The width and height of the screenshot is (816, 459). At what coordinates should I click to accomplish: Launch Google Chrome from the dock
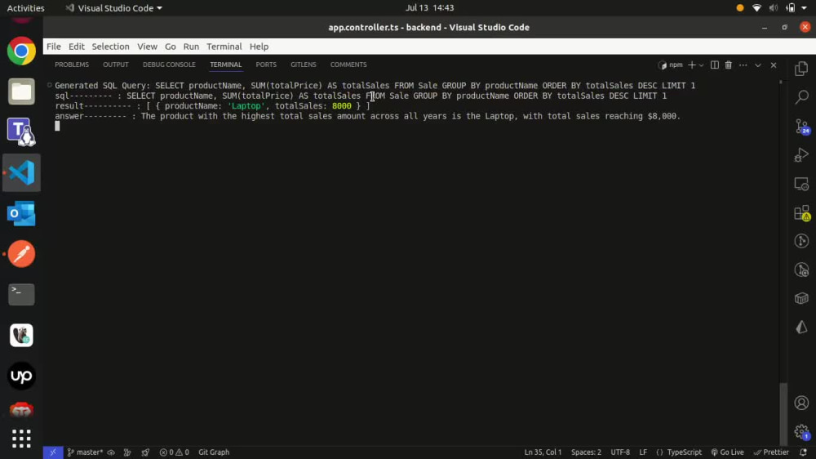point(21,51)
